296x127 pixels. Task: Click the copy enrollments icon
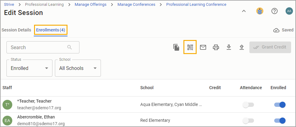pos(176,47)
